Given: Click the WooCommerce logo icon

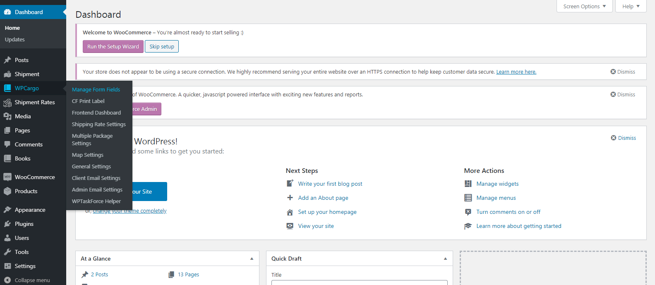Looking at the screenshot, I should pyautogui.click(x=7, y=177).
